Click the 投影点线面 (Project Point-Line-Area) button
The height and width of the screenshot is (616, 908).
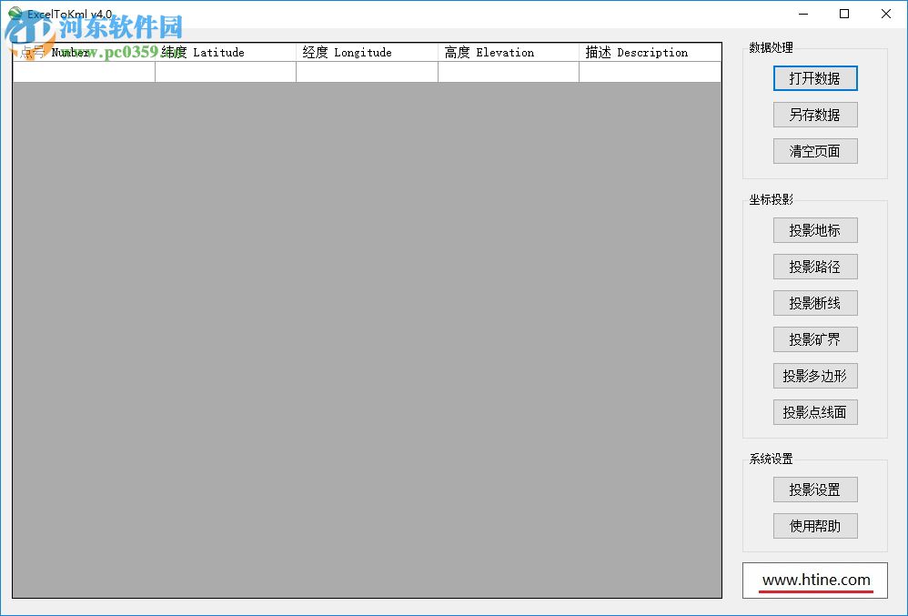(x=814, y=412)
